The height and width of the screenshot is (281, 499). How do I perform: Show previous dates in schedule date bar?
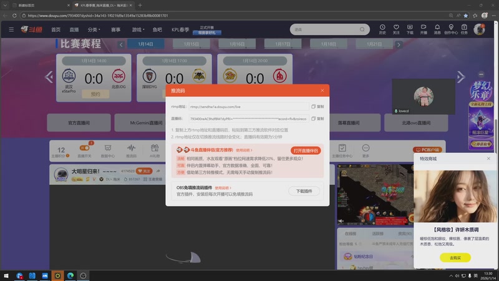coord(121,44)
